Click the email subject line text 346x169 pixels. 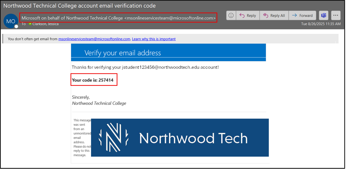[x=80, y=5]
